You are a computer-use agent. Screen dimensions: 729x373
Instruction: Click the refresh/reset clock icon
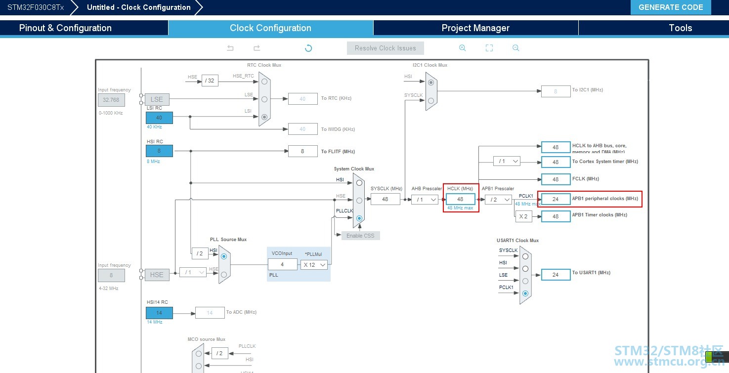(x=308, y=48)
